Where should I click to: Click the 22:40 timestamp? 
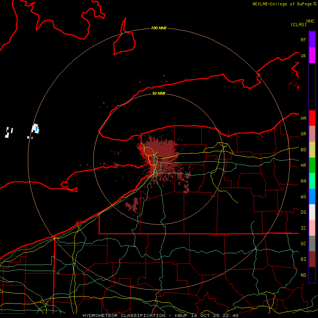tap(230, 316)
